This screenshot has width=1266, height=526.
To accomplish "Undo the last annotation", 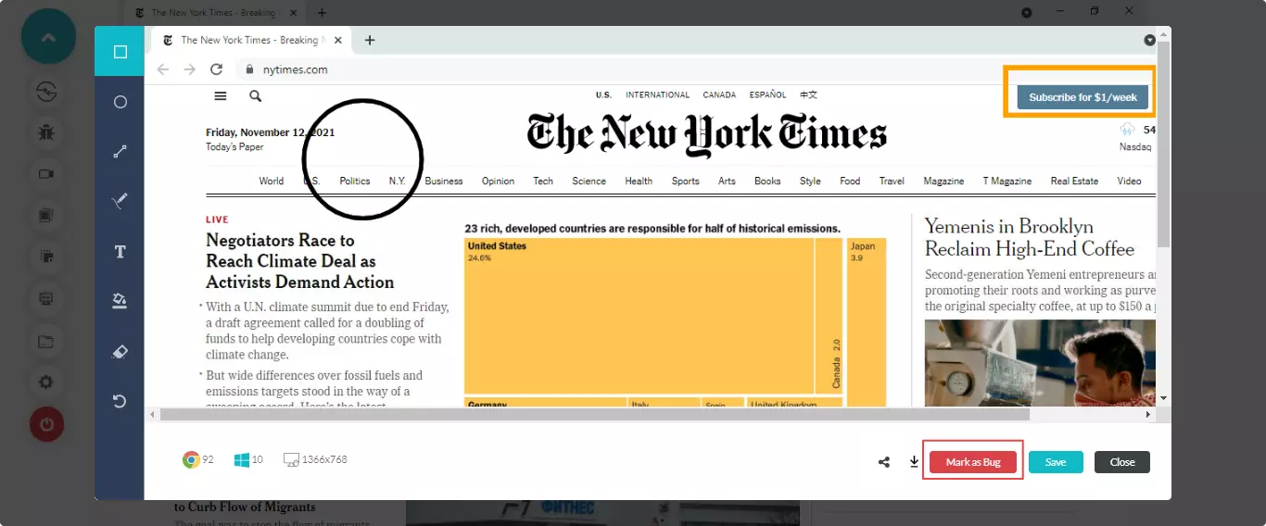I will [120, 401].
